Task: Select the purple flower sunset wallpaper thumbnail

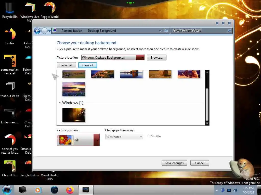Action: pos(74,89)
